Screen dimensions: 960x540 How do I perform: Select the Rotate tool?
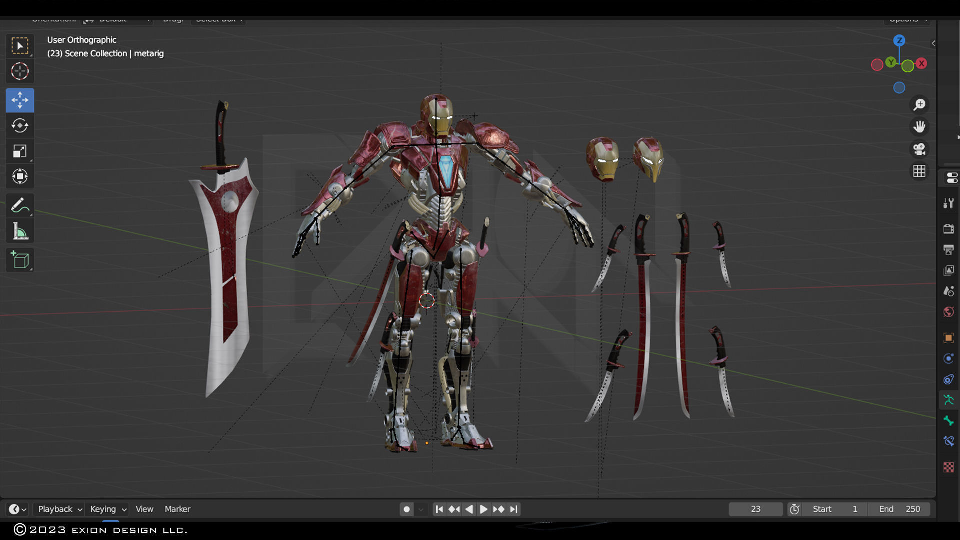pos(20,125)
